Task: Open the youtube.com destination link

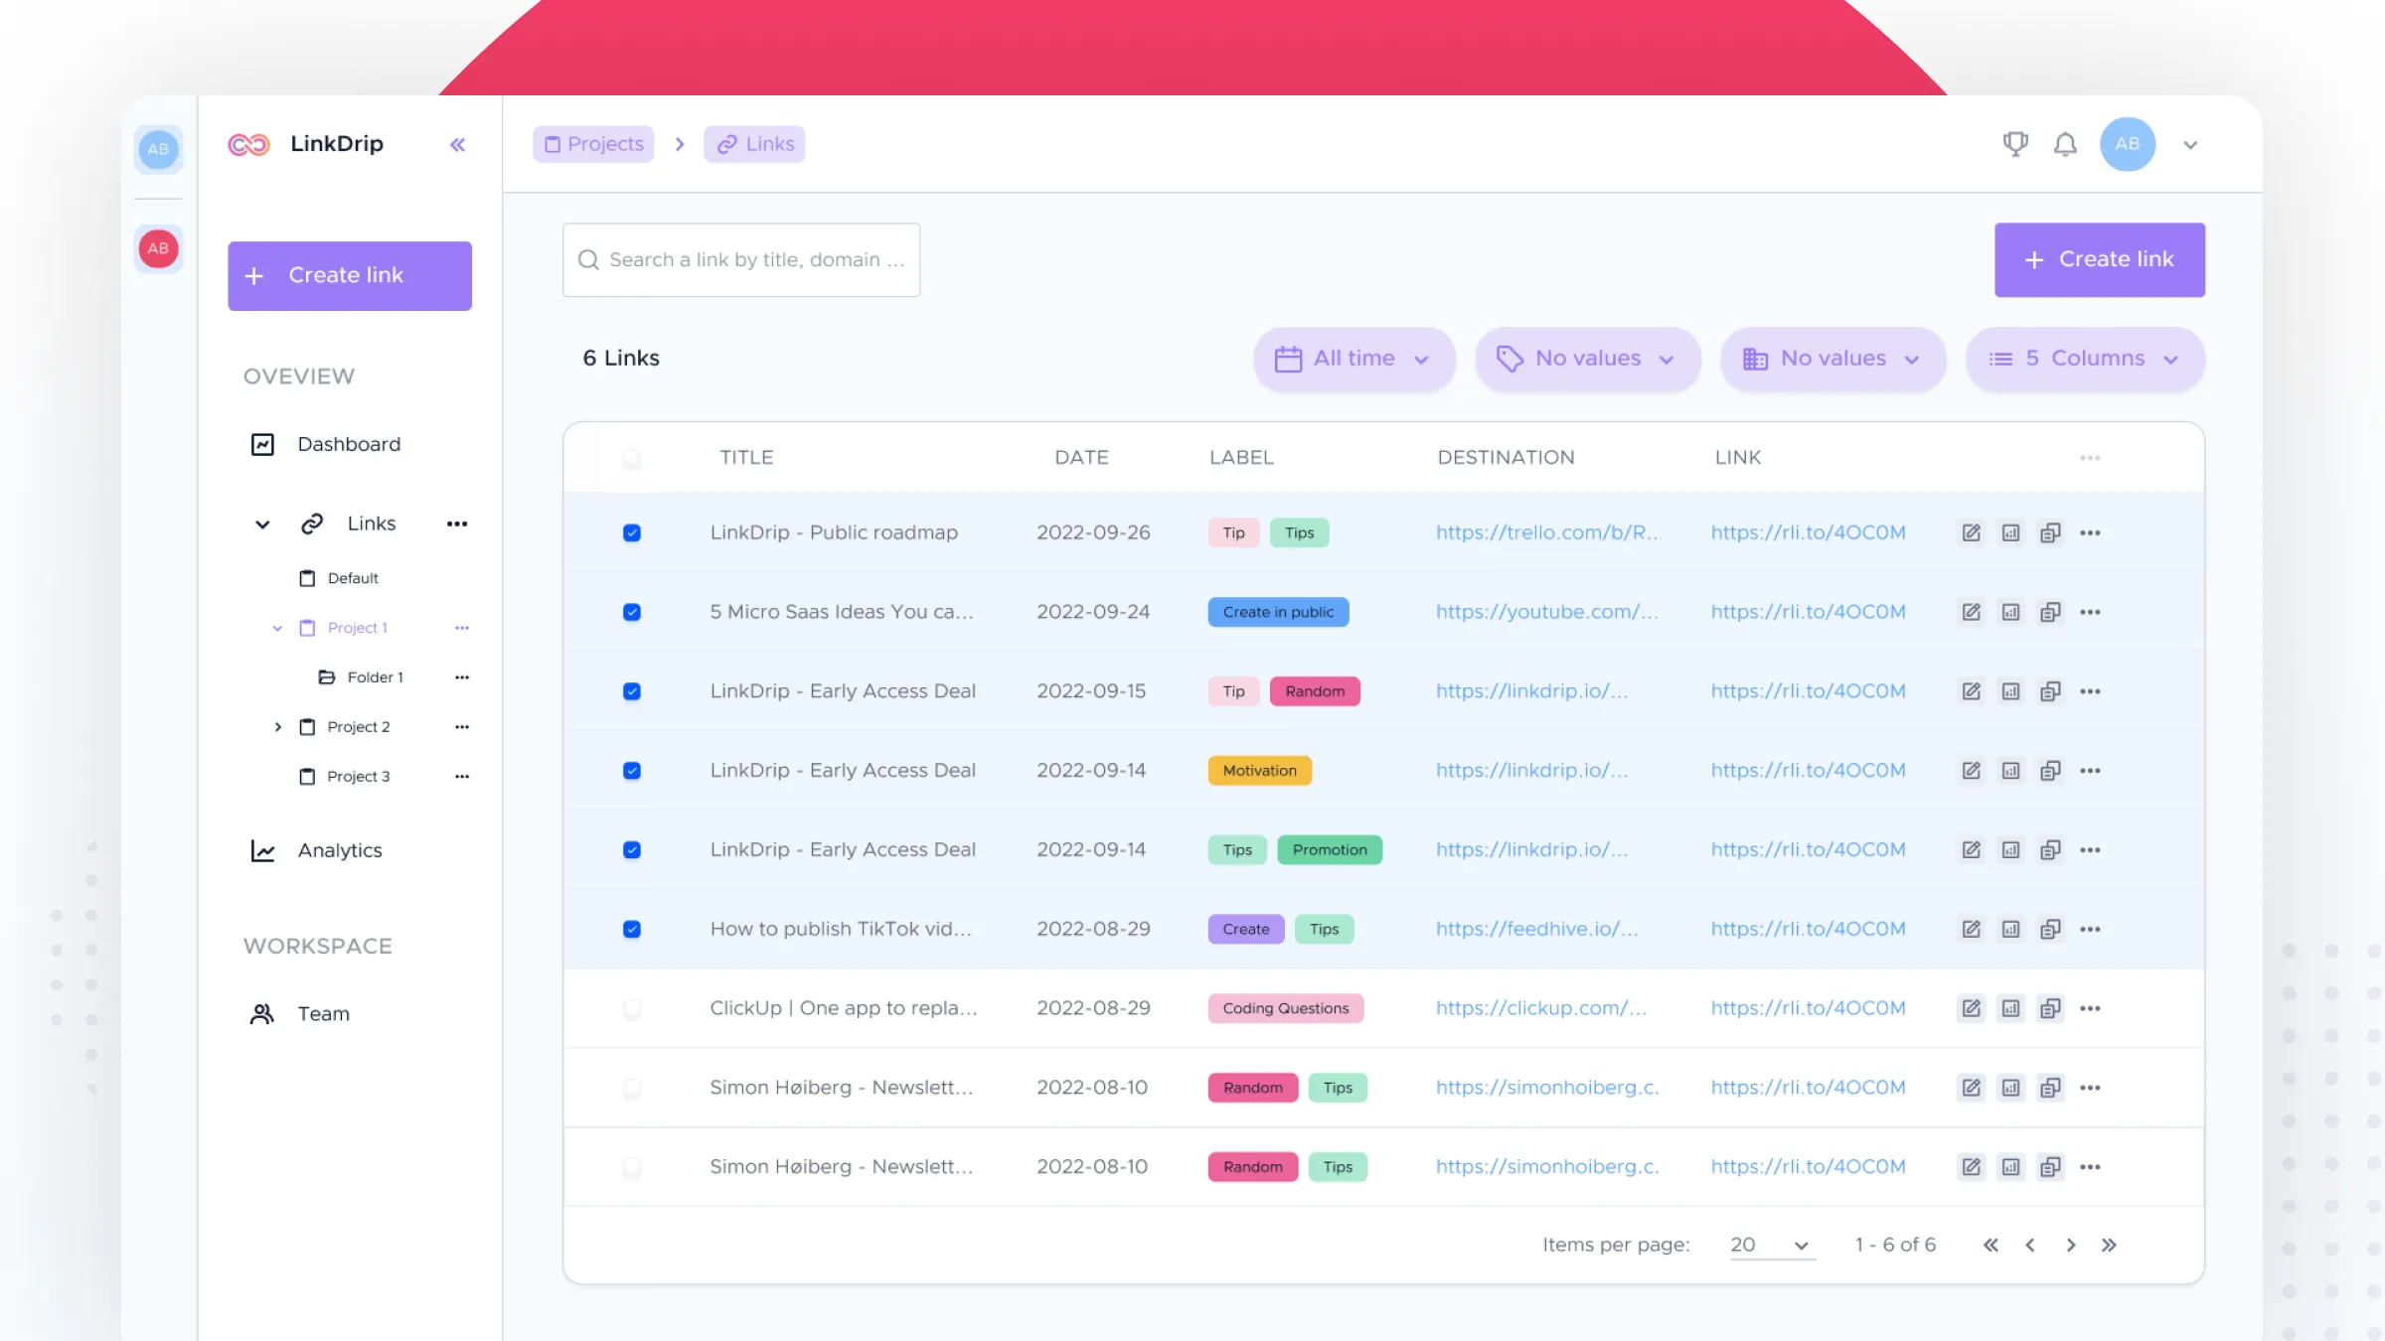Action: click(1546, 612)
